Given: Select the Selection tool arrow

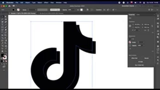Looking at the screenshot, I should 2,16.
